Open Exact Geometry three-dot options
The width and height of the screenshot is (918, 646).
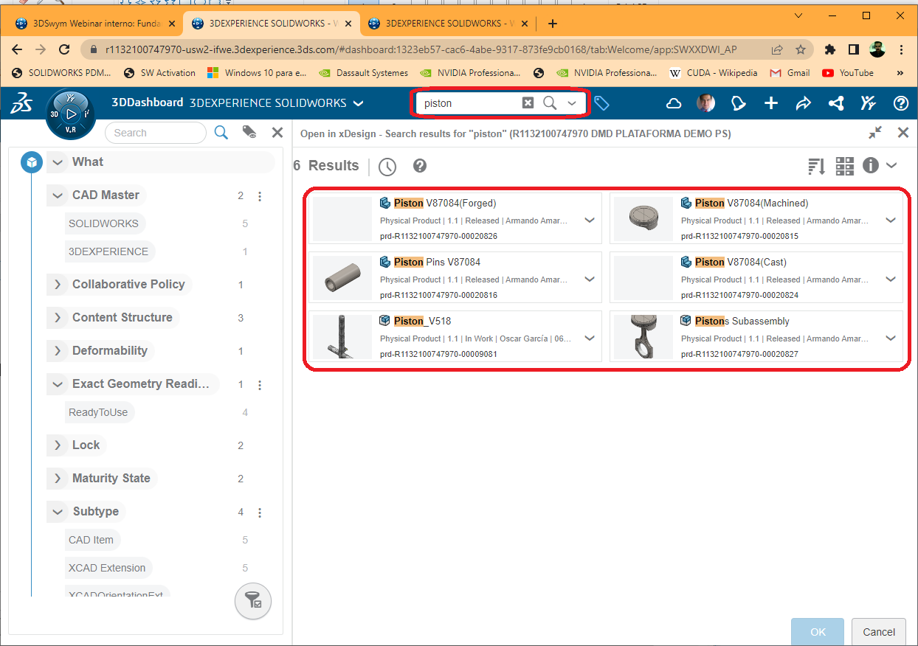pyautogui.click(x=260, y=385)
